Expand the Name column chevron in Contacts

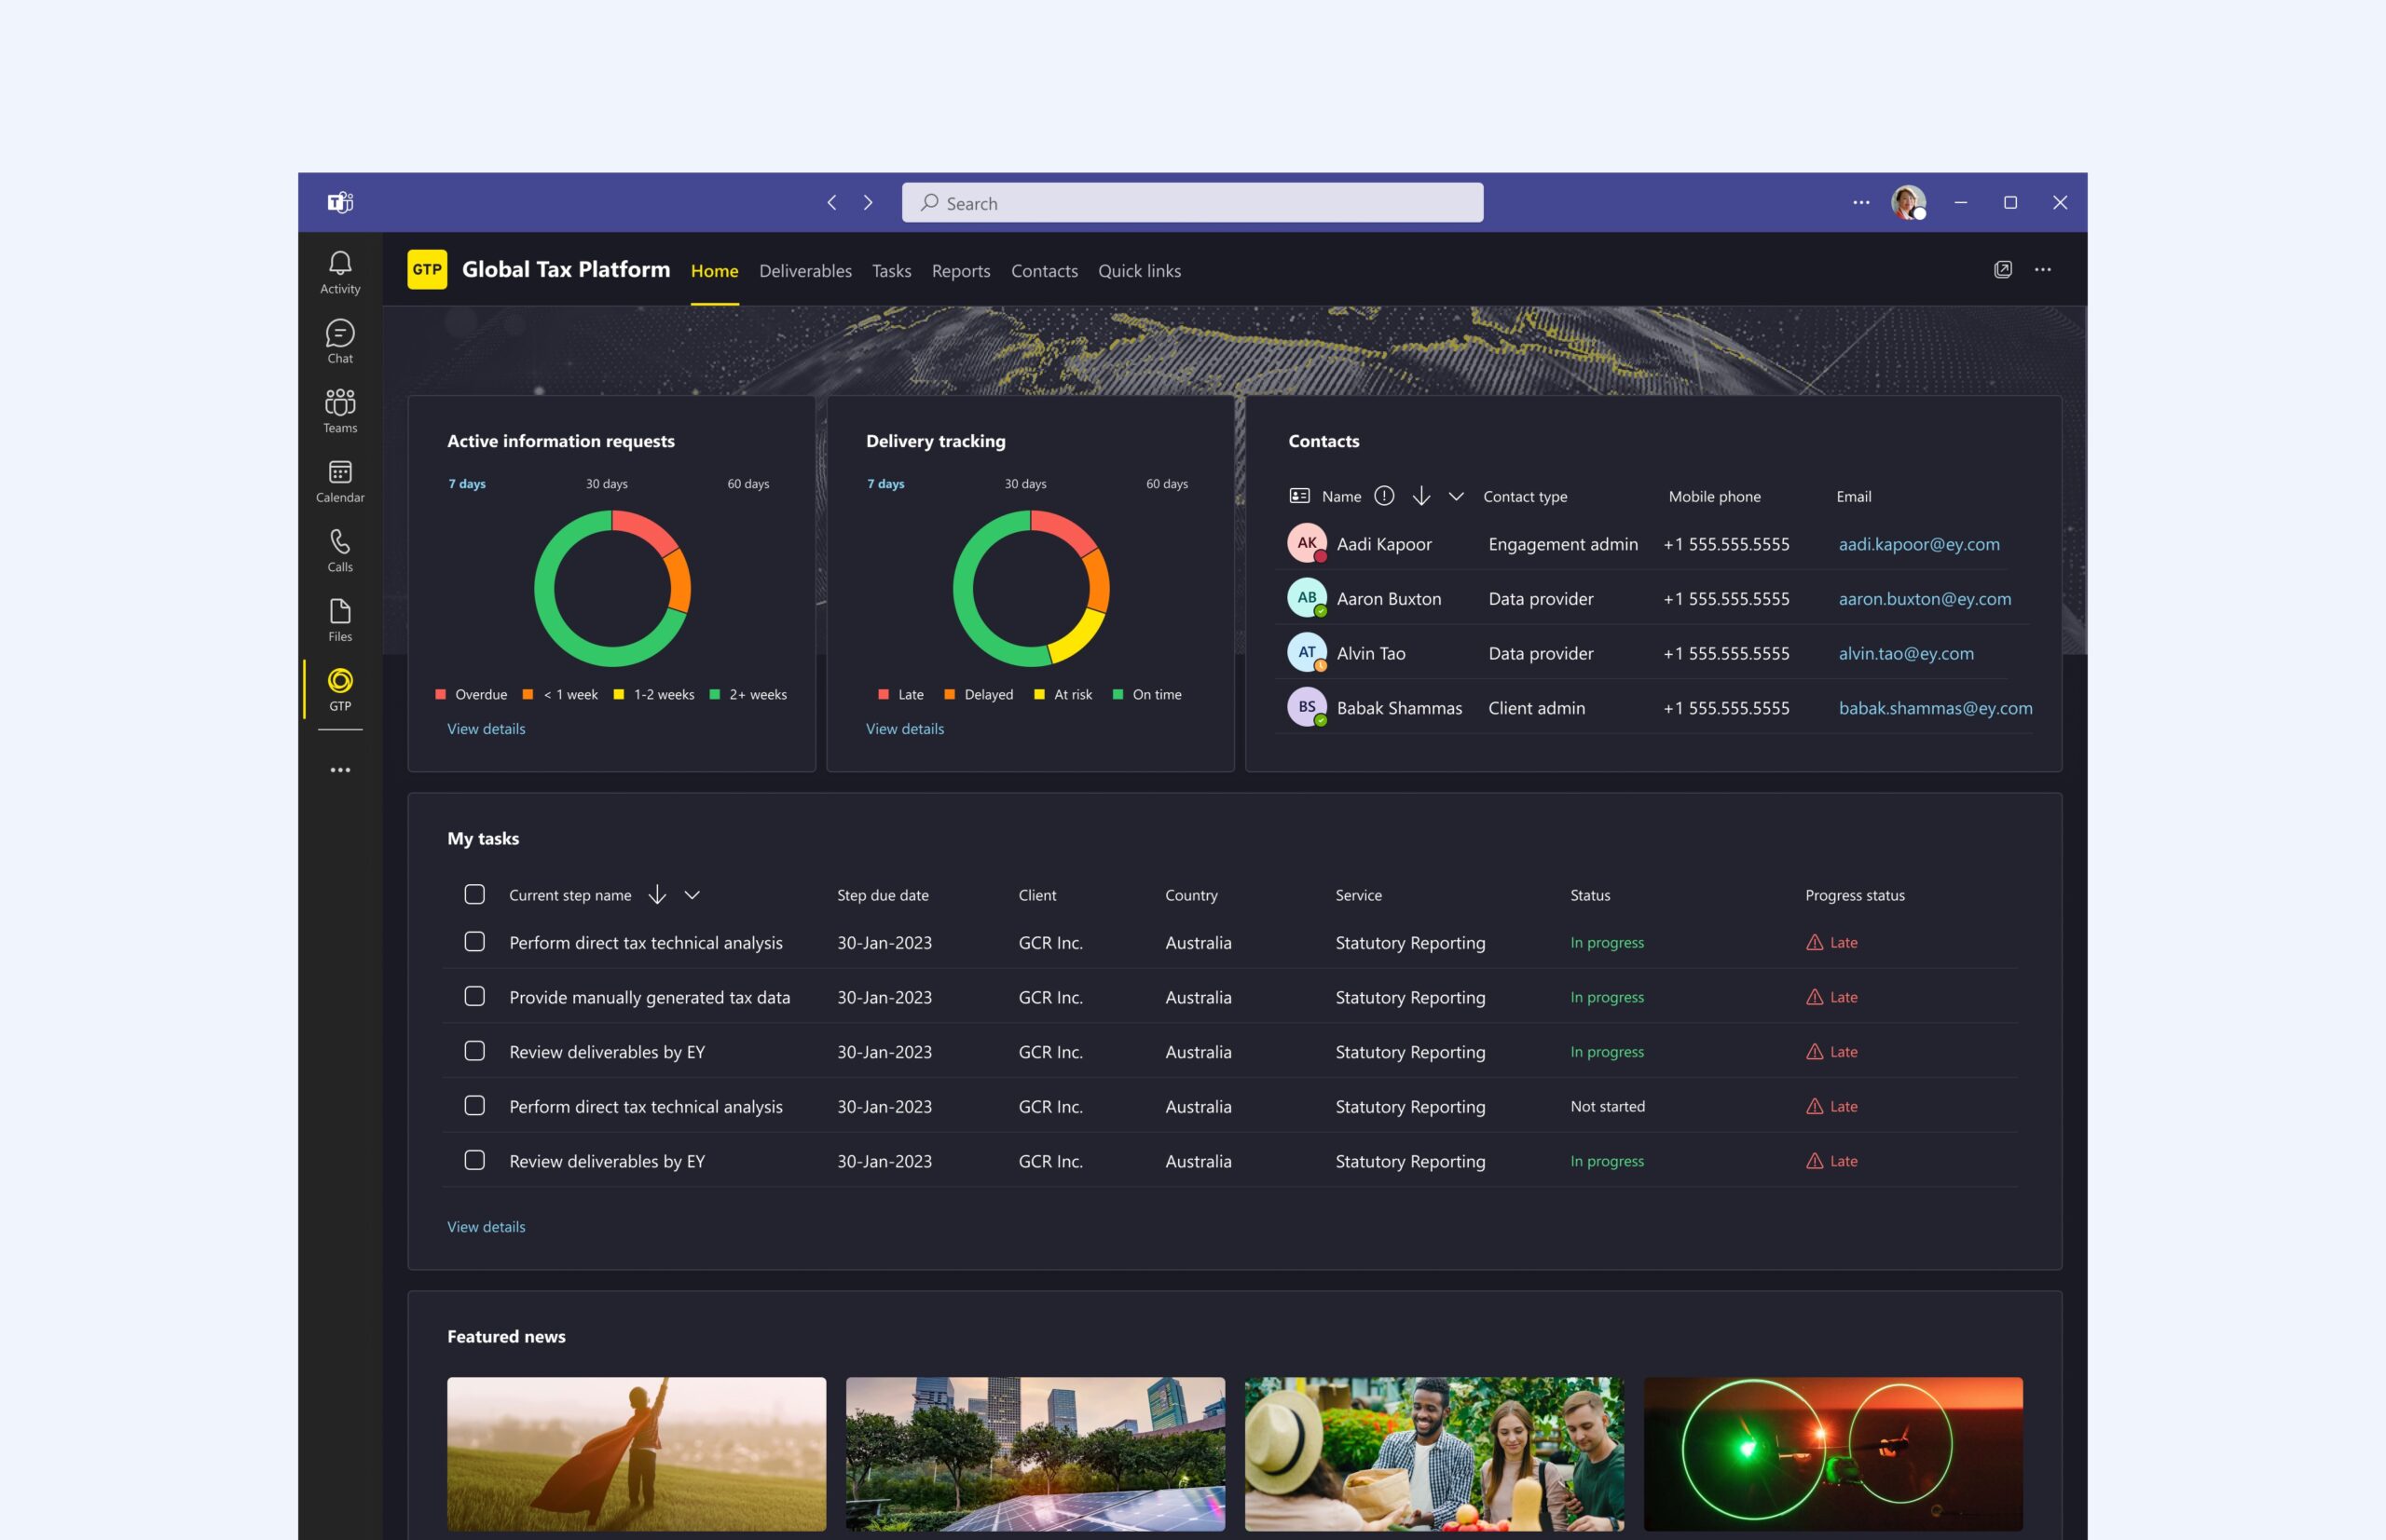pos(1456,496)
